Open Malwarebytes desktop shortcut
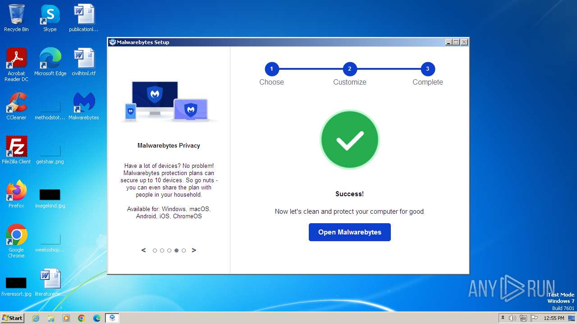 click(x=84, y=106)
